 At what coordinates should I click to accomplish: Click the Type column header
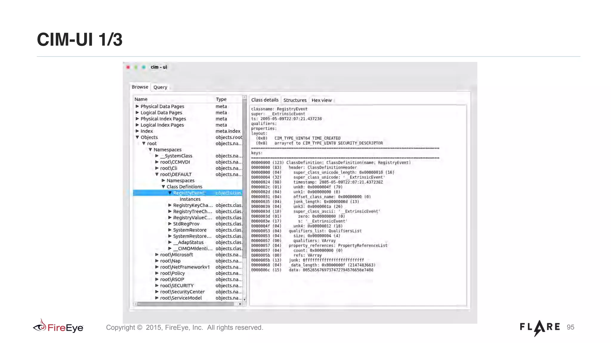221,99
